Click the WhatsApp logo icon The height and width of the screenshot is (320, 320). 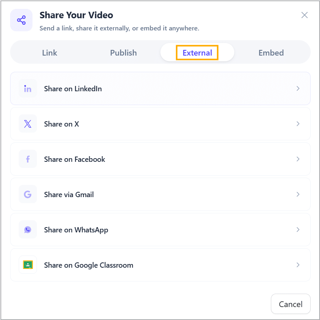coord(28,230)
